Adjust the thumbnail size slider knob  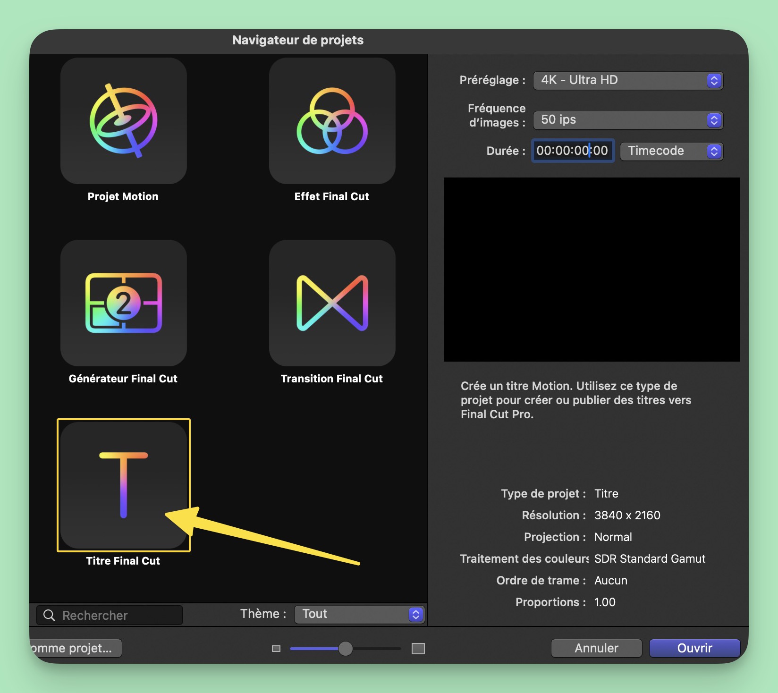(346, 649)
